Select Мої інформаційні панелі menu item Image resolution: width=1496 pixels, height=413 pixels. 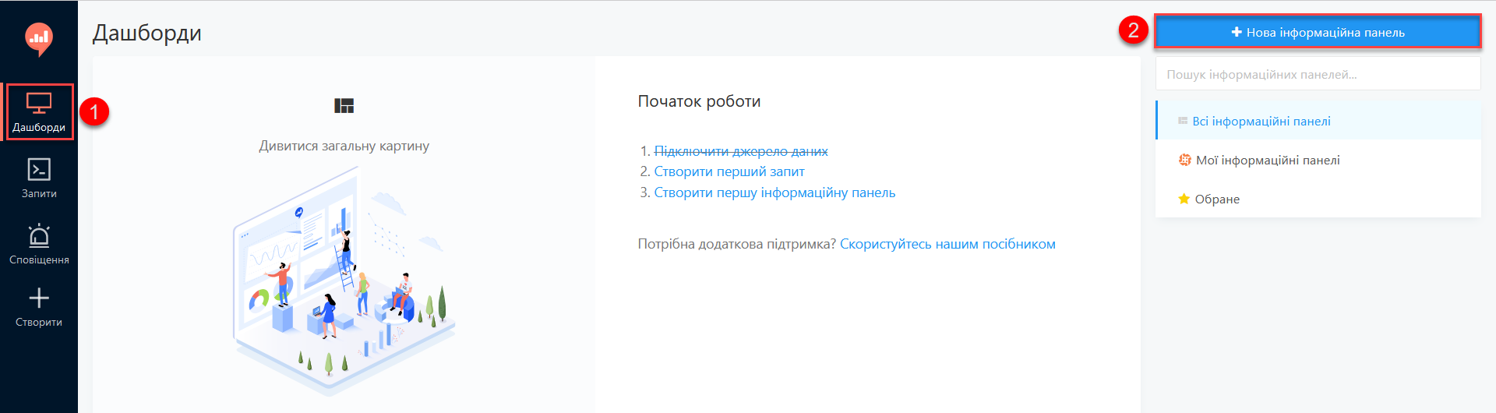pyautogui.click(x=1318, y=160)
